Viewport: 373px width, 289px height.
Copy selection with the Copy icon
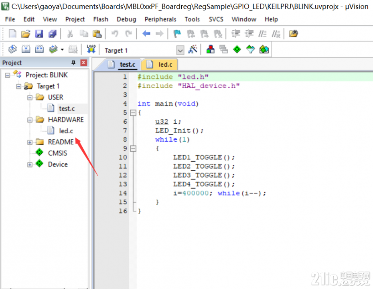[x=84, y=34]
